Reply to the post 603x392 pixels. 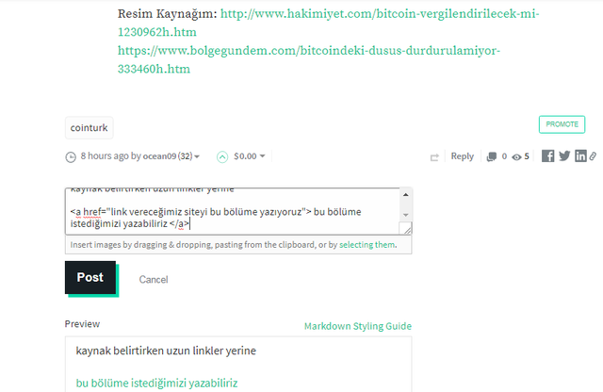463,156
